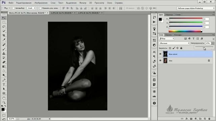
Task: Hide the Фон копия layer eye
Action: pyautogui.click(x=160, y=54)
